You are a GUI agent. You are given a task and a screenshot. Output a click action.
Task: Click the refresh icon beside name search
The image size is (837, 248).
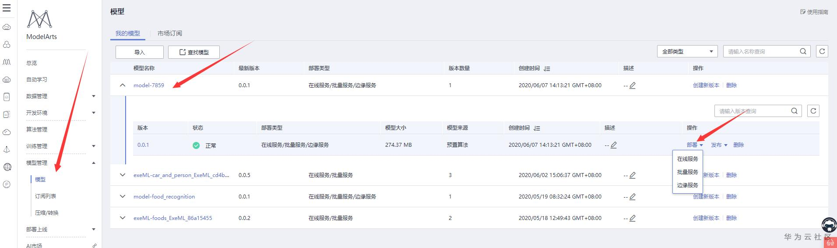822,51
